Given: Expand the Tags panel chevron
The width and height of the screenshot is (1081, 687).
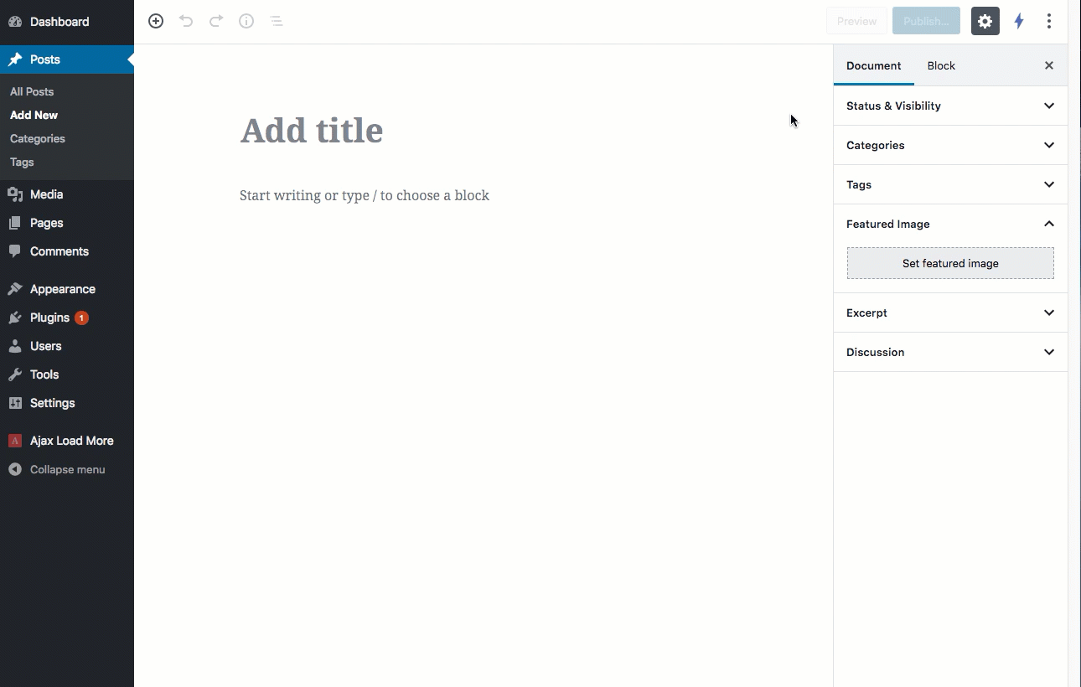Looking at the screenshot, I should [1049, 184].
